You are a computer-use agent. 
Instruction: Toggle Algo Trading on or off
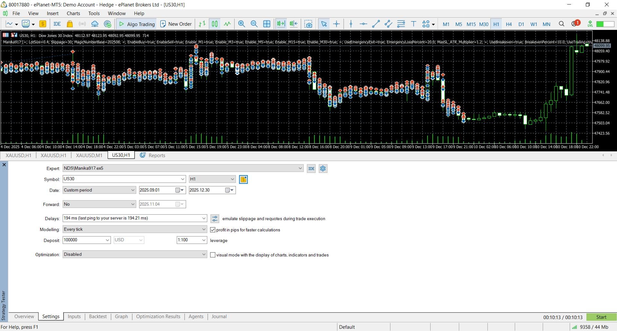137,24
